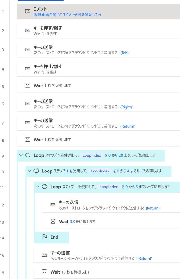Viewport: 180px width, 279px height.
Task: Click hourglass icon on step 8 Wait
Action: tap(27, 139)
